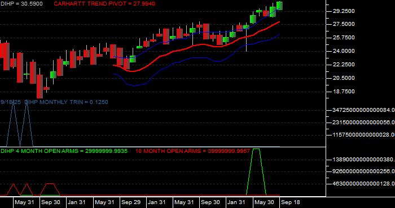This screenshot has height=208, width=395.
Task: Click the 115750000000000028.0 TRIN axis value
Action: pyautogui.click(x=364, y=135)
